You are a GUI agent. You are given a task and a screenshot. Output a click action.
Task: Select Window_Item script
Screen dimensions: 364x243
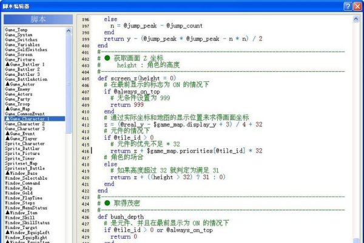coord(21,213)
